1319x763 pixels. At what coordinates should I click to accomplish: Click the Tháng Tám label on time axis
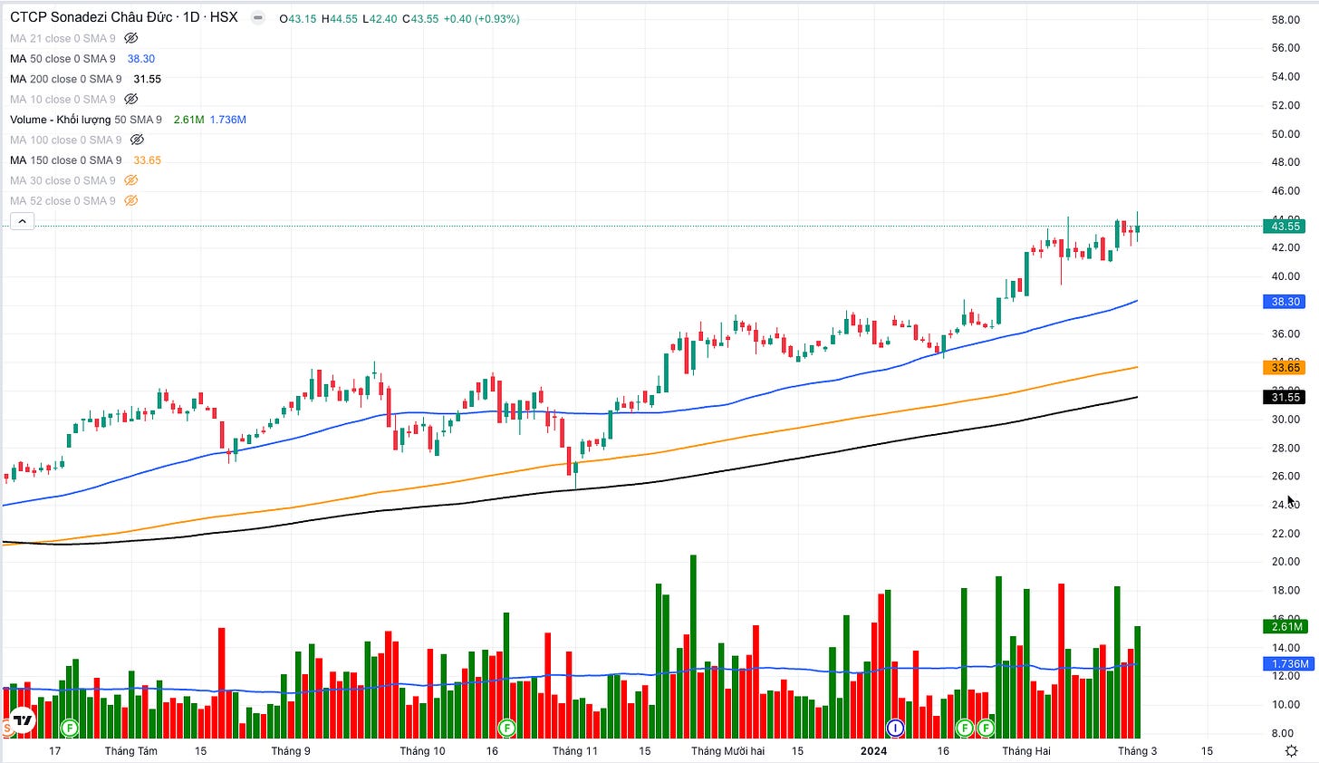[131, 751]
